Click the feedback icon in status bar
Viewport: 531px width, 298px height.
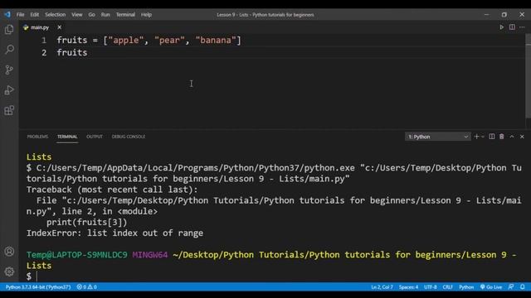(511, 287)
